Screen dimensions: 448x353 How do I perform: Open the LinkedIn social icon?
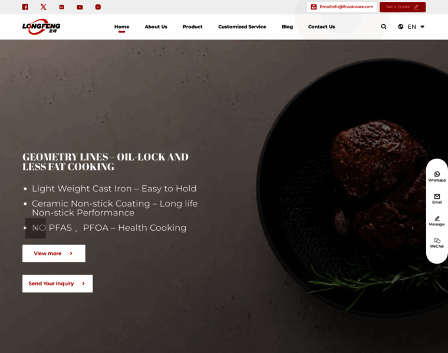pyautogui.click(x=61, y=7)
